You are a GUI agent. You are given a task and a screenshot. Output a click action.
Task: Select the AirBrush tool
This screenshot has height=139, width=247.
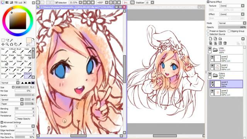[x=12, y=51]
